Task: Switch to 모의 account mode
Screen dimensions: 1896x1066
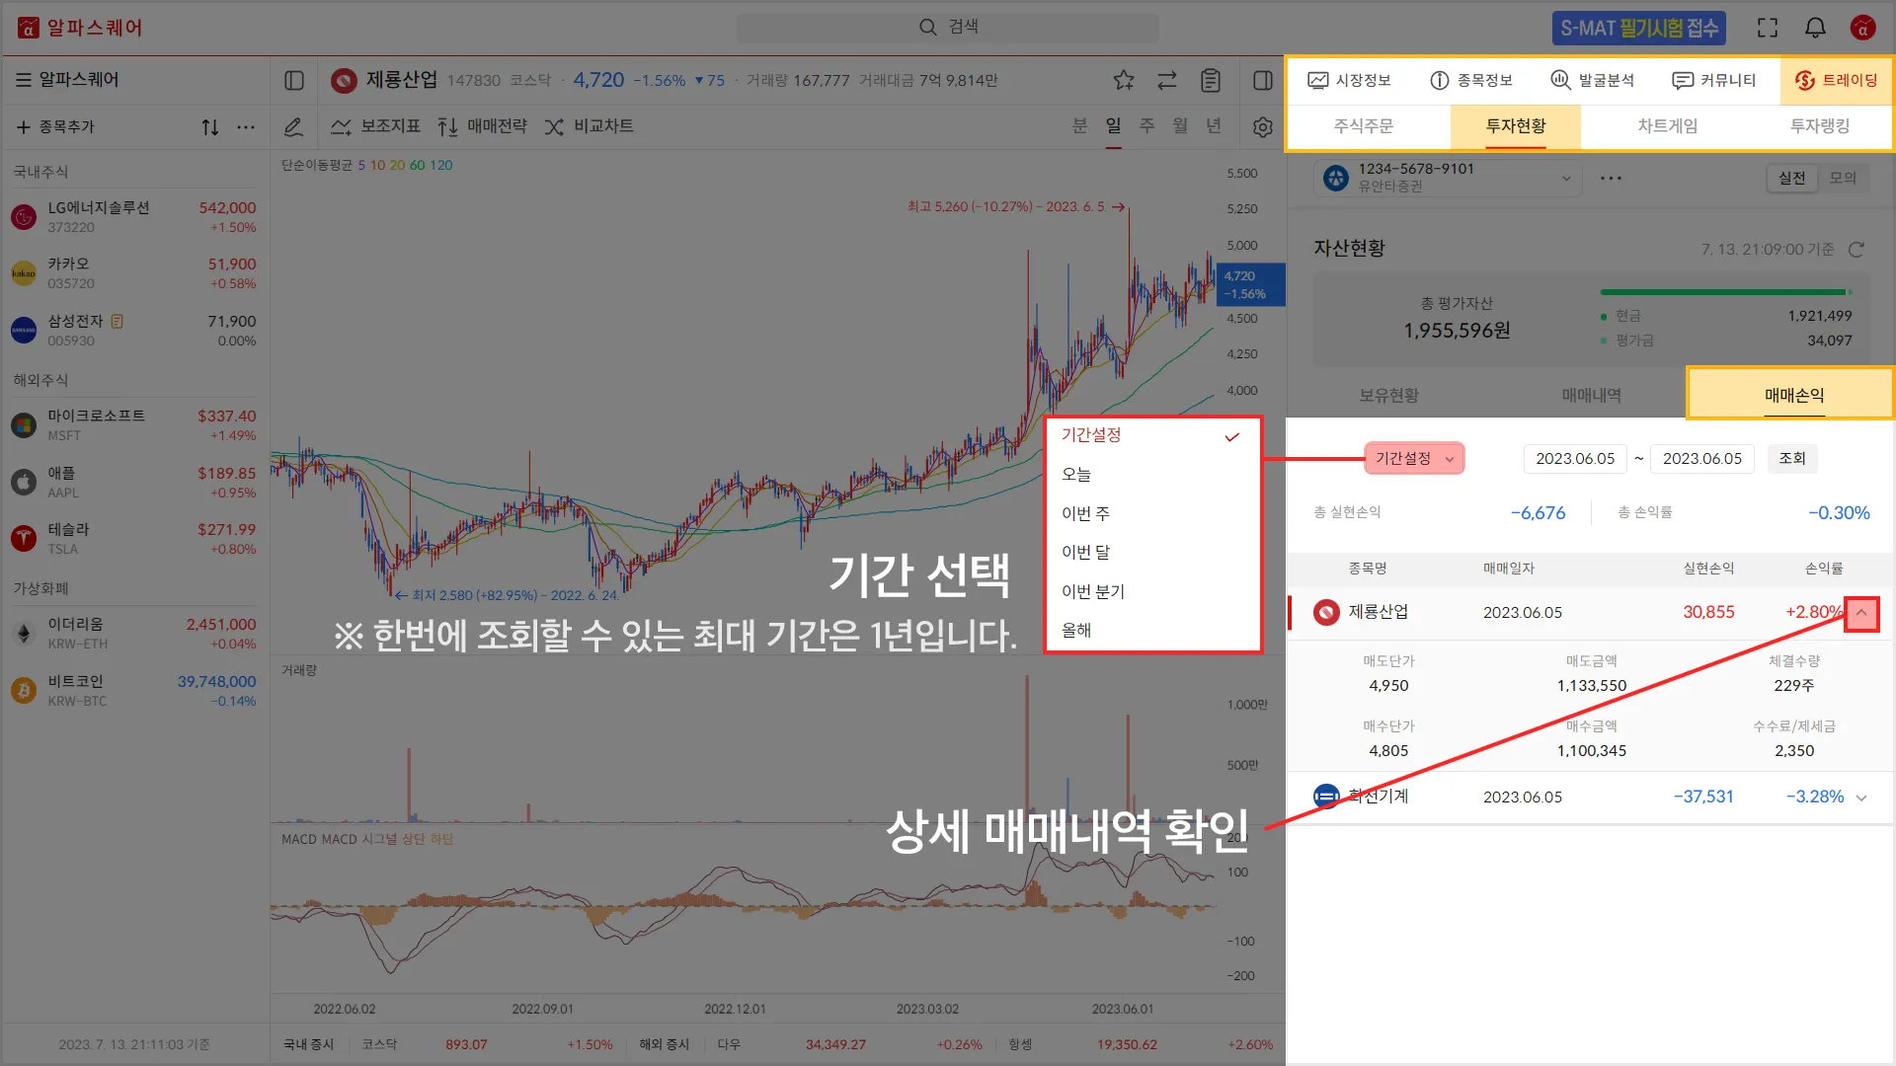Action: pos(1843,178)
